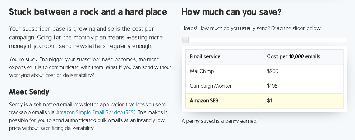This screenshot has width=355, height=140.
Task: Select the Campaign Monitor table cell
Action: point(224,86)
